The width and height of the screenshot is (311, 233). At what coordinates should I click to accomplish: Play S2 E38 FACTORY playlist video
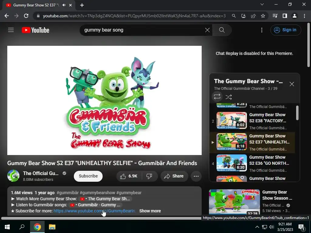click(252, 121)
